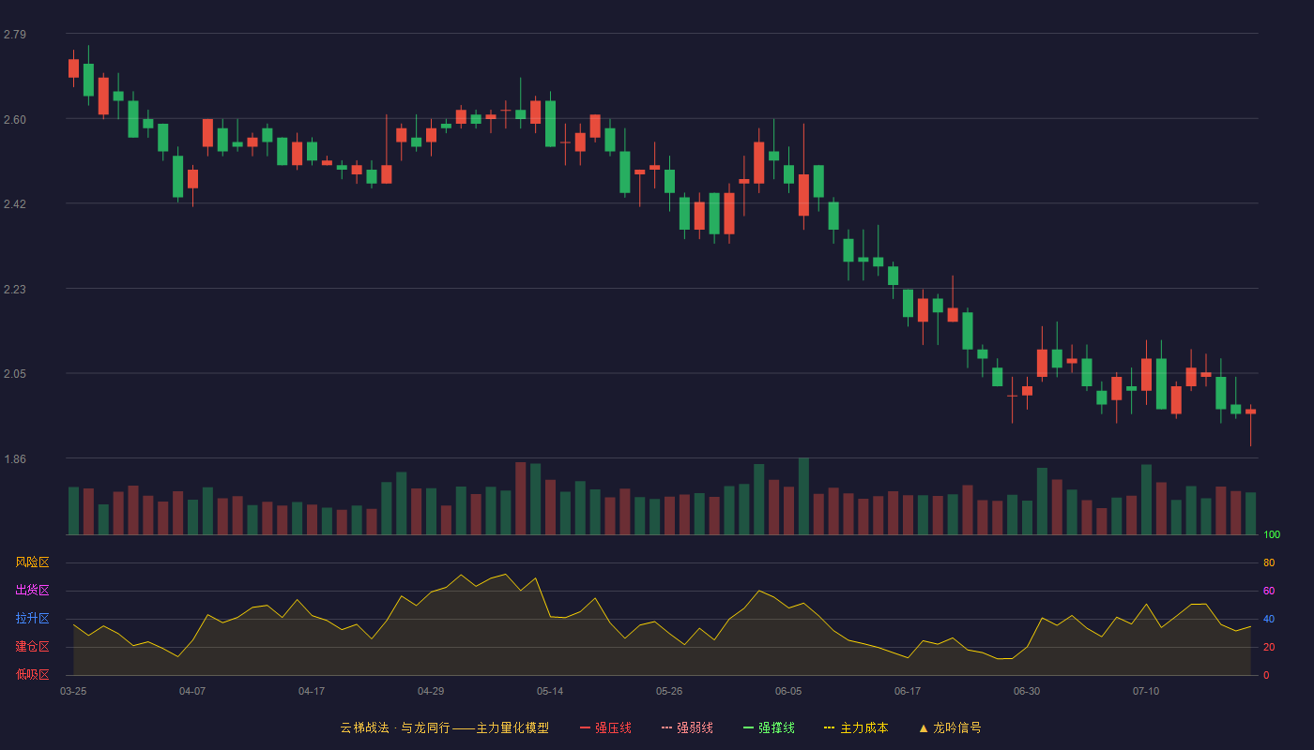Click the 云梯战法 主力量化模型 legend title

444,727
